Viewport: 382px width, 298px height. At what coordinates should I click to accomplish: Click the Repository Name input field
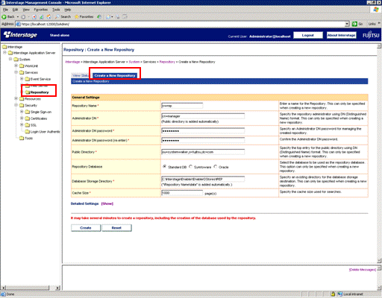pyautogui.click(x=182, y=106)
